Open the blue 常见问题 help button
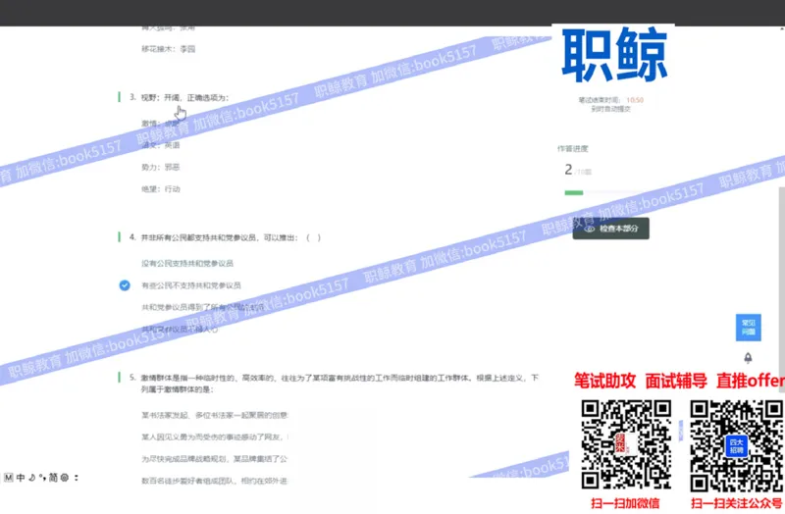785x514 pixels. (748, 328)
